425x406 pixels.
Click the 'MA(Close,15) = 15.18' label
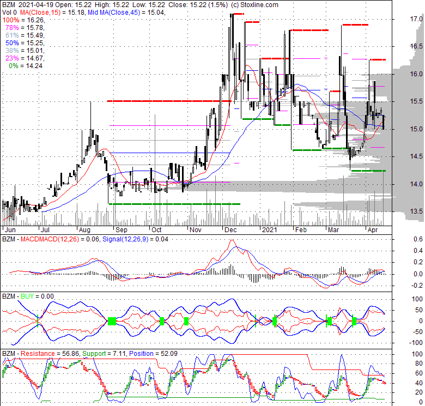click(x=53, y=13)
